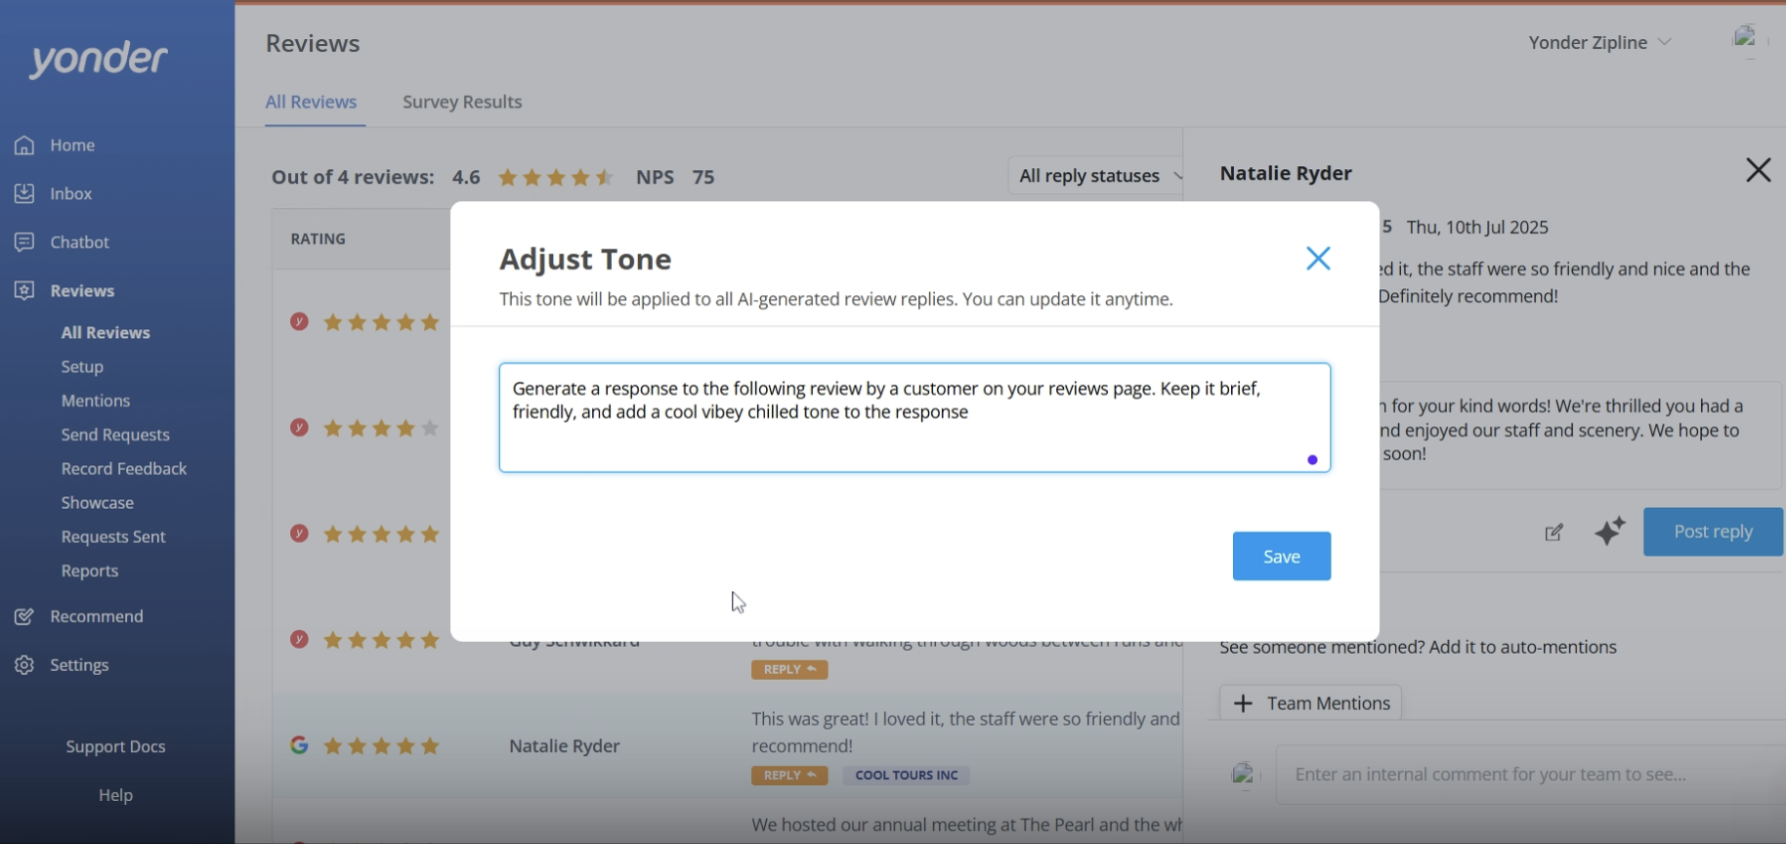Switch to the Survey Results tab
The image size is (1786, 844).
pos(462,102)
